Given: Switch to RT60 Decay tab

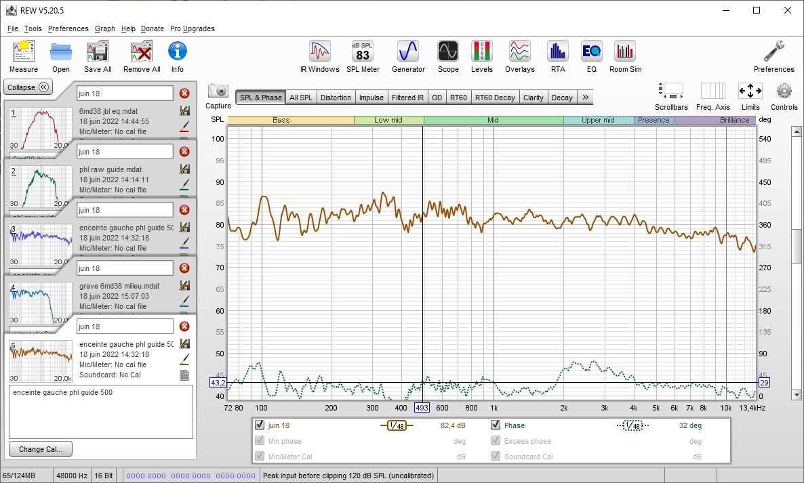Looking at the screenshot, I should 495,98.
